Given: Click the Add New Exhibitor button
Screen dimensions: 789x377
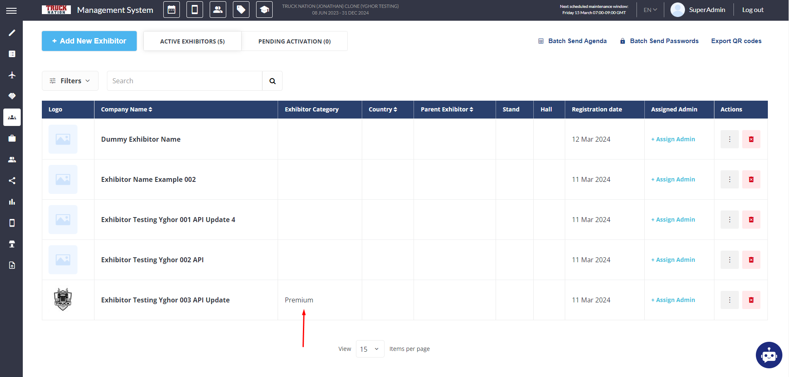Looking at the screenshot, I should pos(89,41).
